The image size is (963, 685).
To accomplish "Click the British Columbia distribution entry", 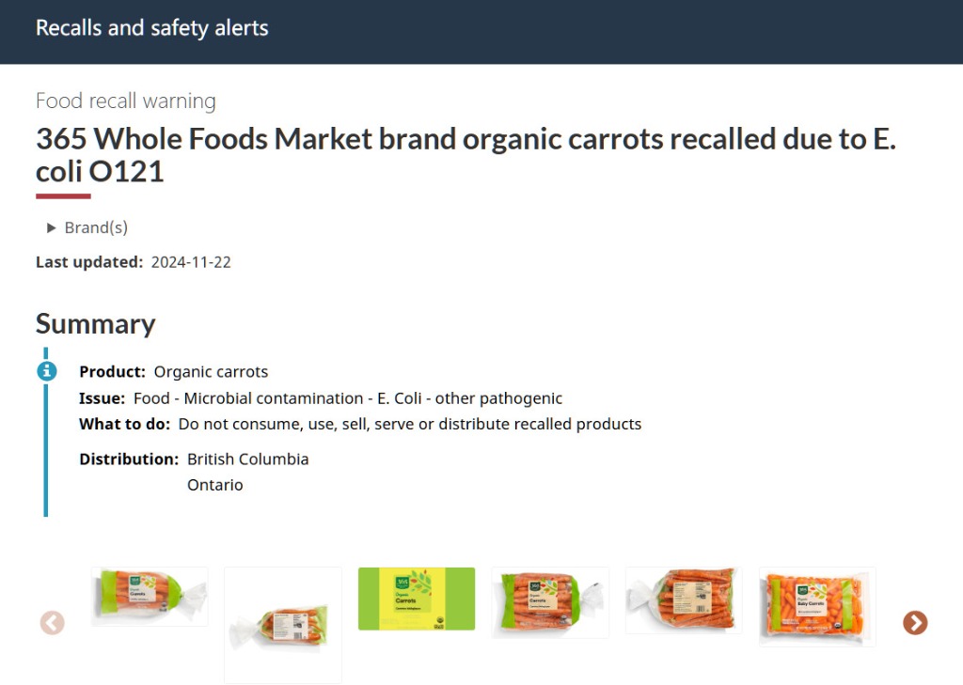I will point(247,459).
